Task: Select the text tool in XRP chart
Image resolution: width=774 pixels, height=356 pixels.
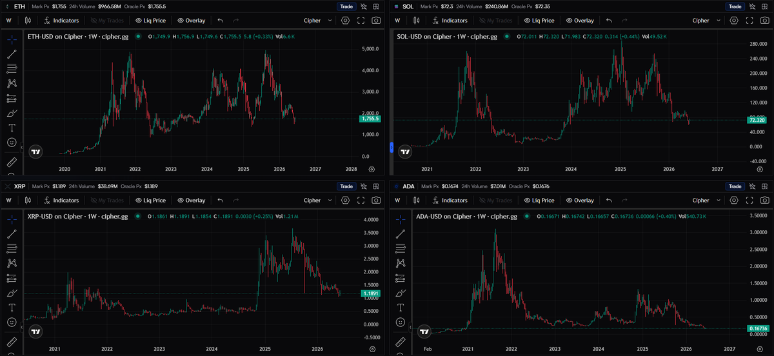Action: 12,308
